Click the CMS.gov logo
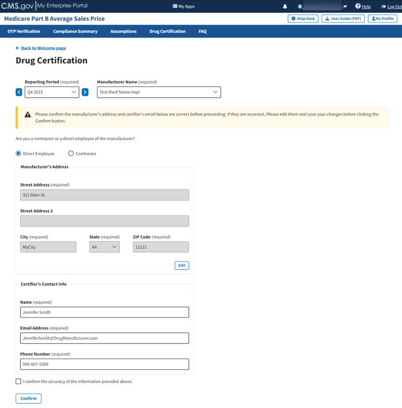This screenshot has width=402, height=408. 17,6
